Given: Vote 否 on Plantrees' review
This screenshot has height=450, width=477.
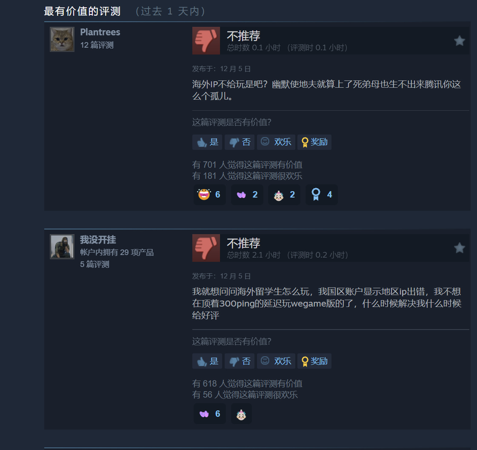Looking at the screenshot, I should pyautogui.click(x=240, y=142).
